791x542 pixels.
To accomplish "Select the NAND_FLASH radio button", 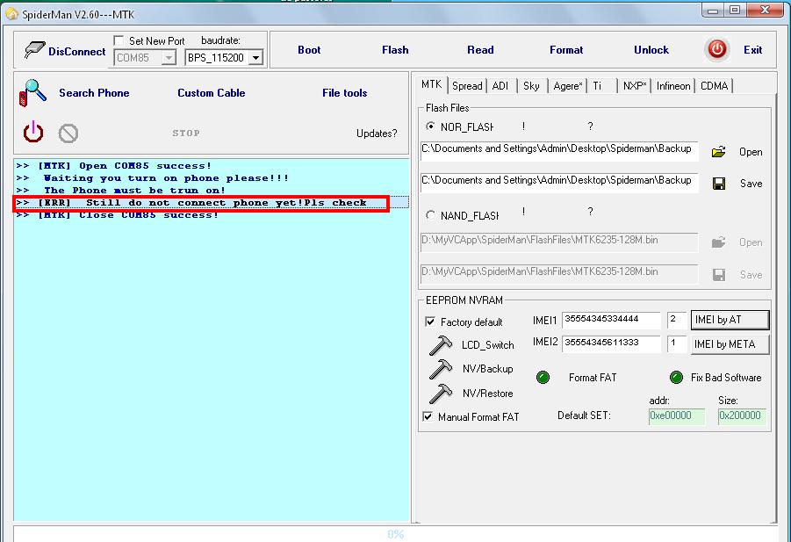I will pyautogui.click(x=430, y=215).
